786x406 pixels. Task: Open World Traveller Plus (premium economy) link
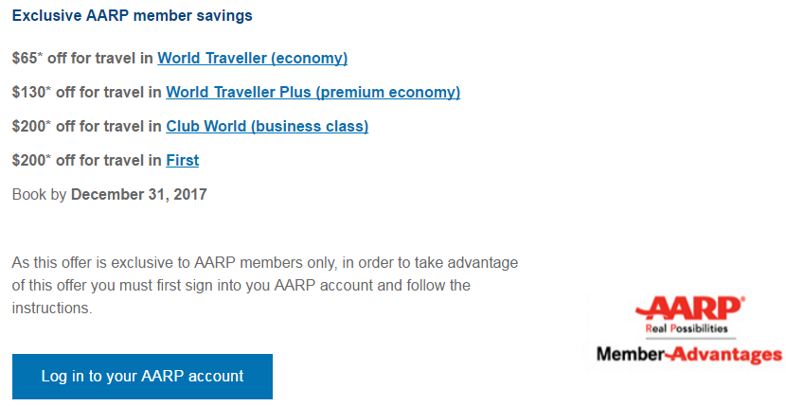click(x=313, y=93)
